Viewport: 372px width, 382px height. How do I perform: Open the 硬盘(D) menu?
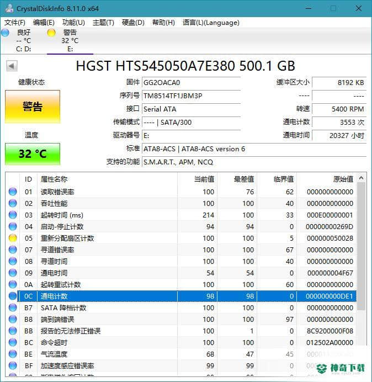coord(133,23)
